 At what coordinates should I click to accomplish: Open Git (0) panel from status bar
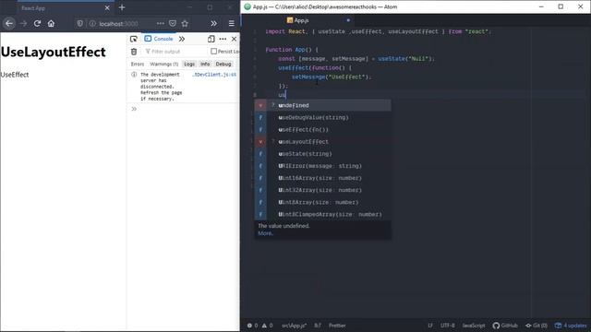(x=537, y=326)
